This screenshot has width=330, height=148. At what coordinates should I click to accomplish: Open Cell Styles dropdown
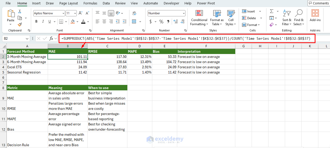(231, 17)
